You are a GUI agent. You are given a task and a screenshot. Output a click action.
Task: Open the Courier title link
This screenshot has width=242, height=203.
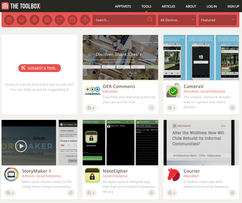click(192, 171)
